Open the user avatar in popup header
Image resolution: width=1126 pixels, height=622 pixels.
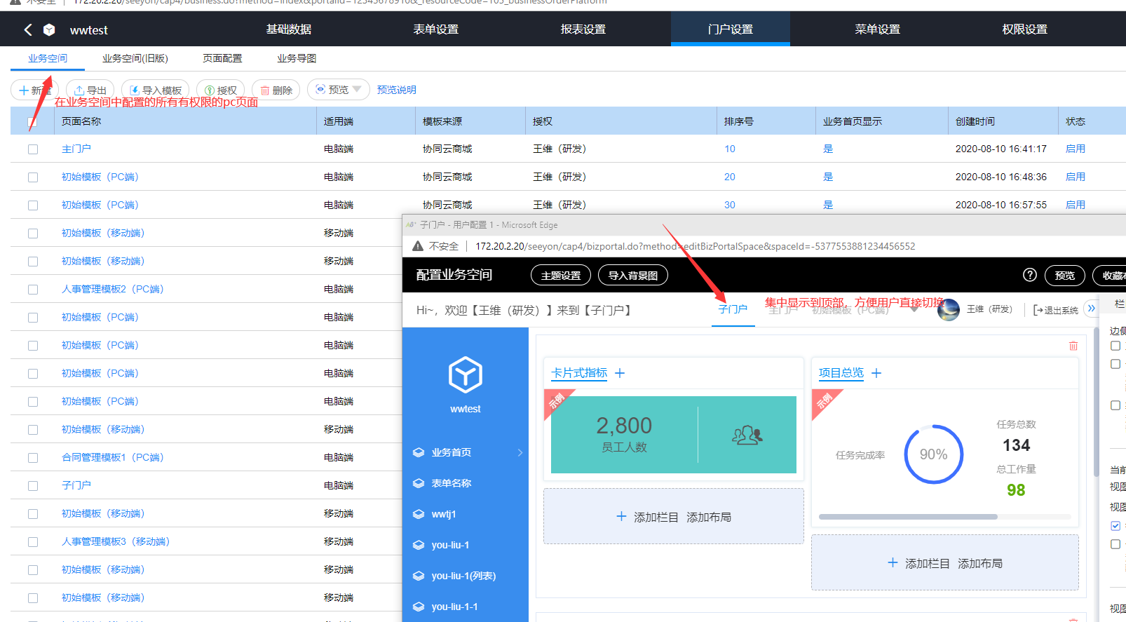tap(949, 309)
